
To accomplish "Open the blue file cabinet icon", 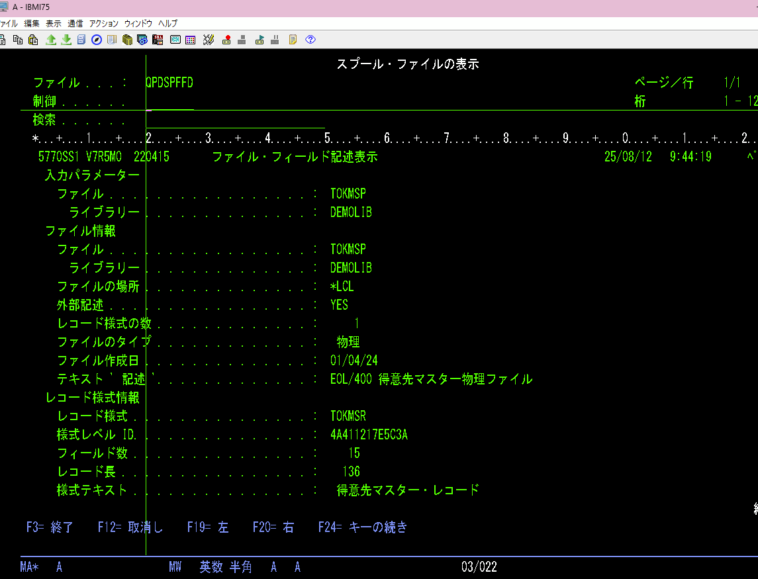I will tap(81, 40).
